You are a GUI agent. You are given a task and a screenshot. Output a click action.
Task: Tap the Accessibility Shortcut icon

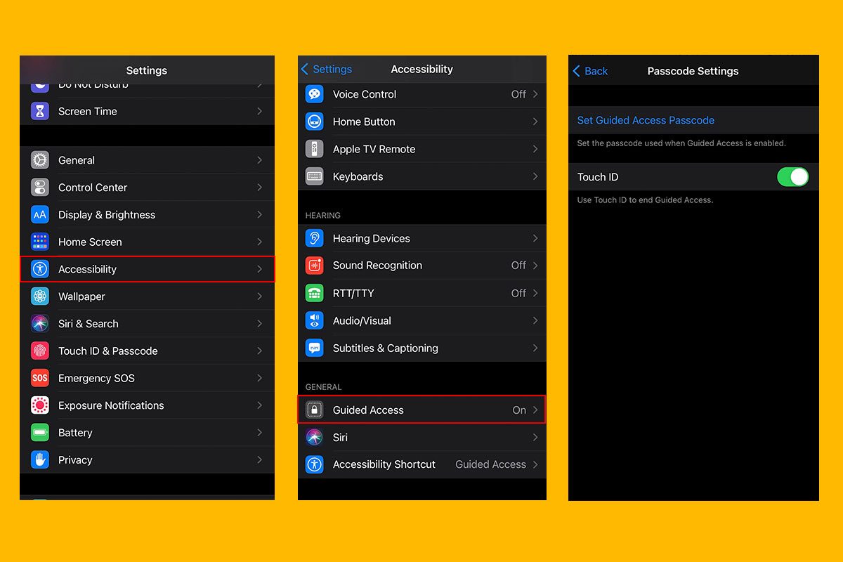point(315,464)
